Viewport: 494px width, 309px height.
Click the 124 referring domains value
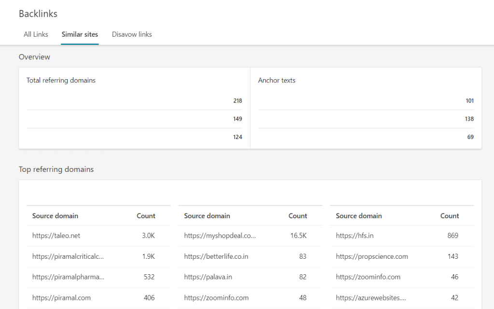click(x=237, y=137)
